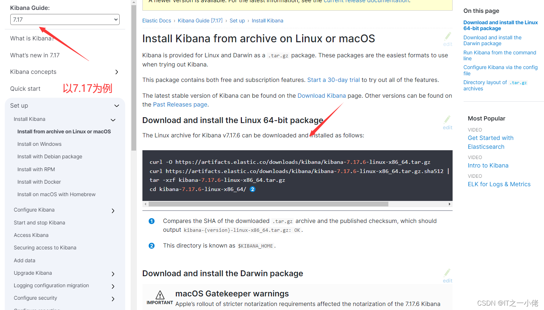The width and height of the screenshot is (544, 310).
Task: Jump to Download and install the Darwin package
Action: (x=492, y=40)
